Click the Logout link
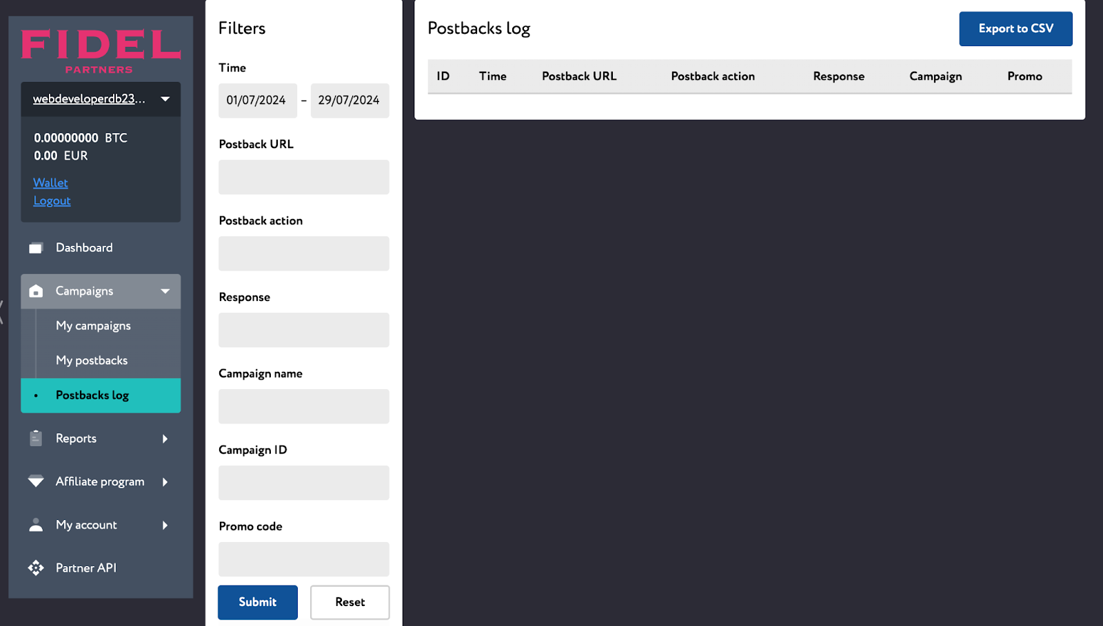This screenshot has height=626, width=1103. pyautogui.click(x=52, y=200)
